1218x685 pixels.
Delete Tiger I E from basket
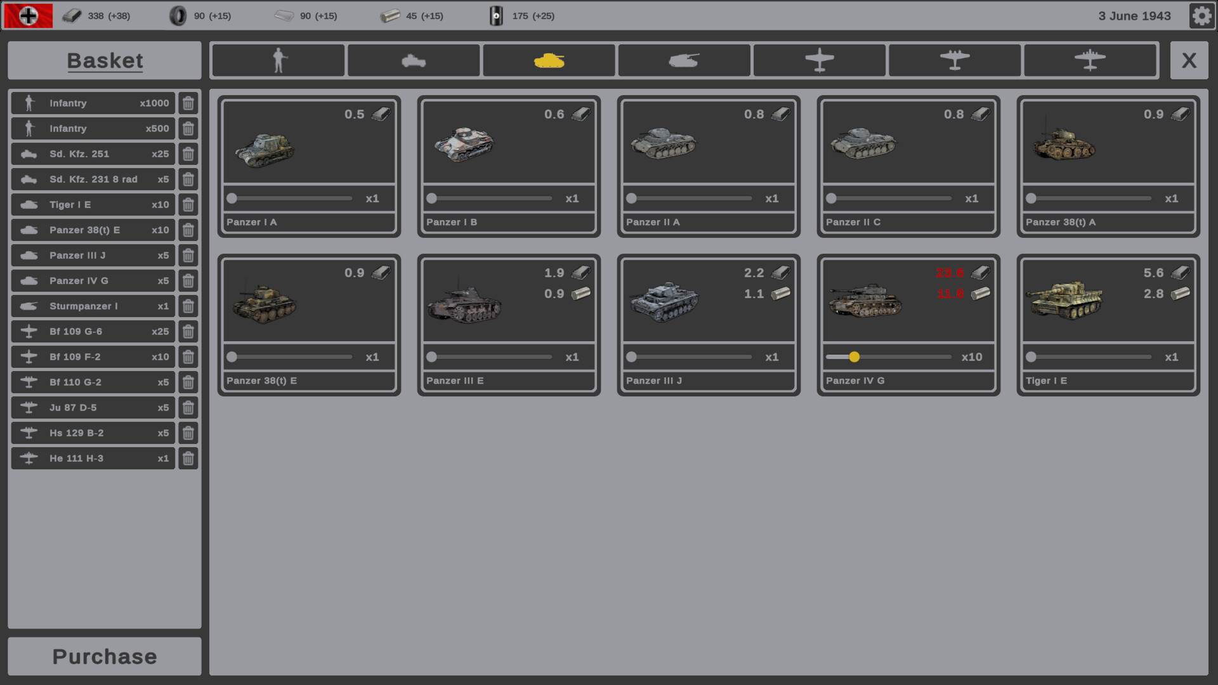coord(188,205)
